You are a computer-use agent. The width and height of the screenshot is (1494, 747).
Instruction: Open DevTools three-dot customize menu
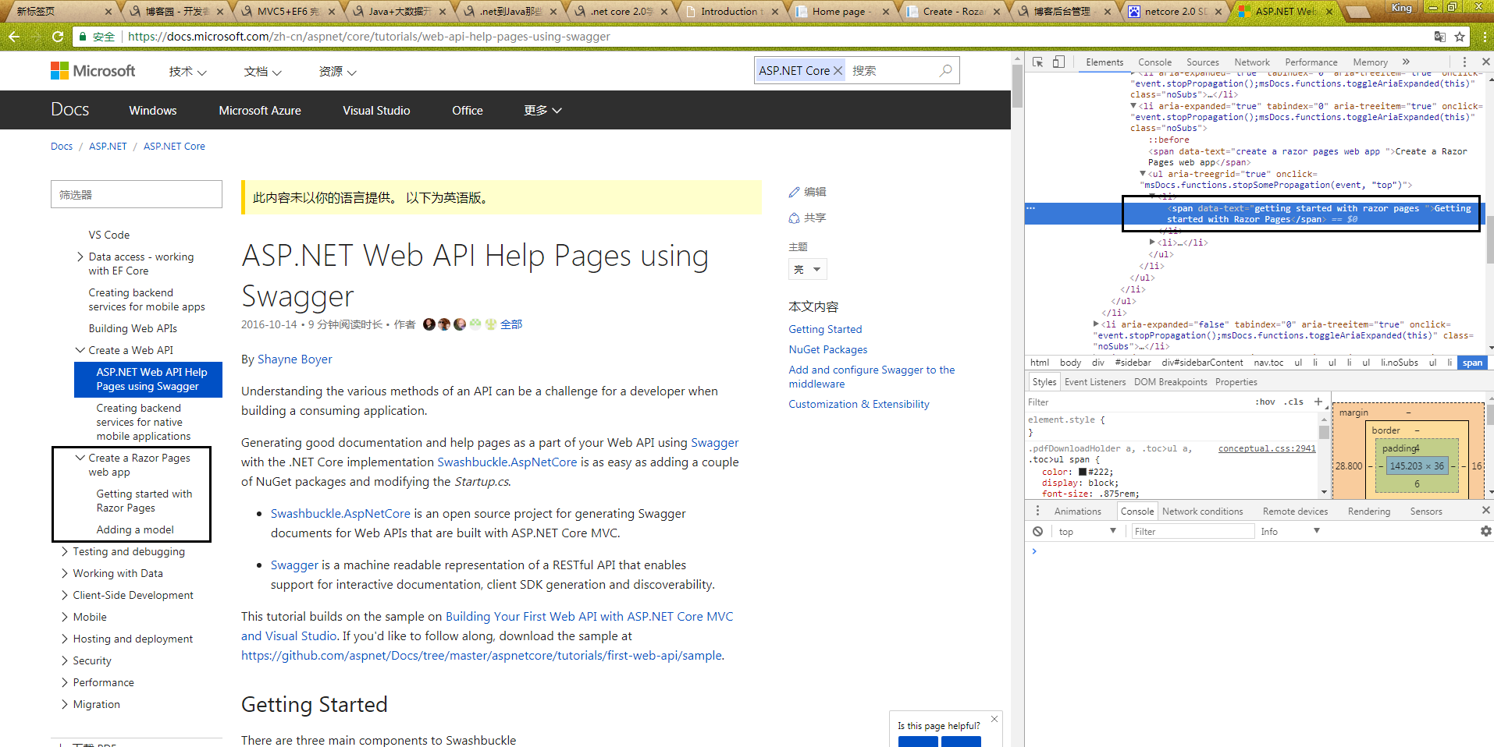tap(1464, 62)
